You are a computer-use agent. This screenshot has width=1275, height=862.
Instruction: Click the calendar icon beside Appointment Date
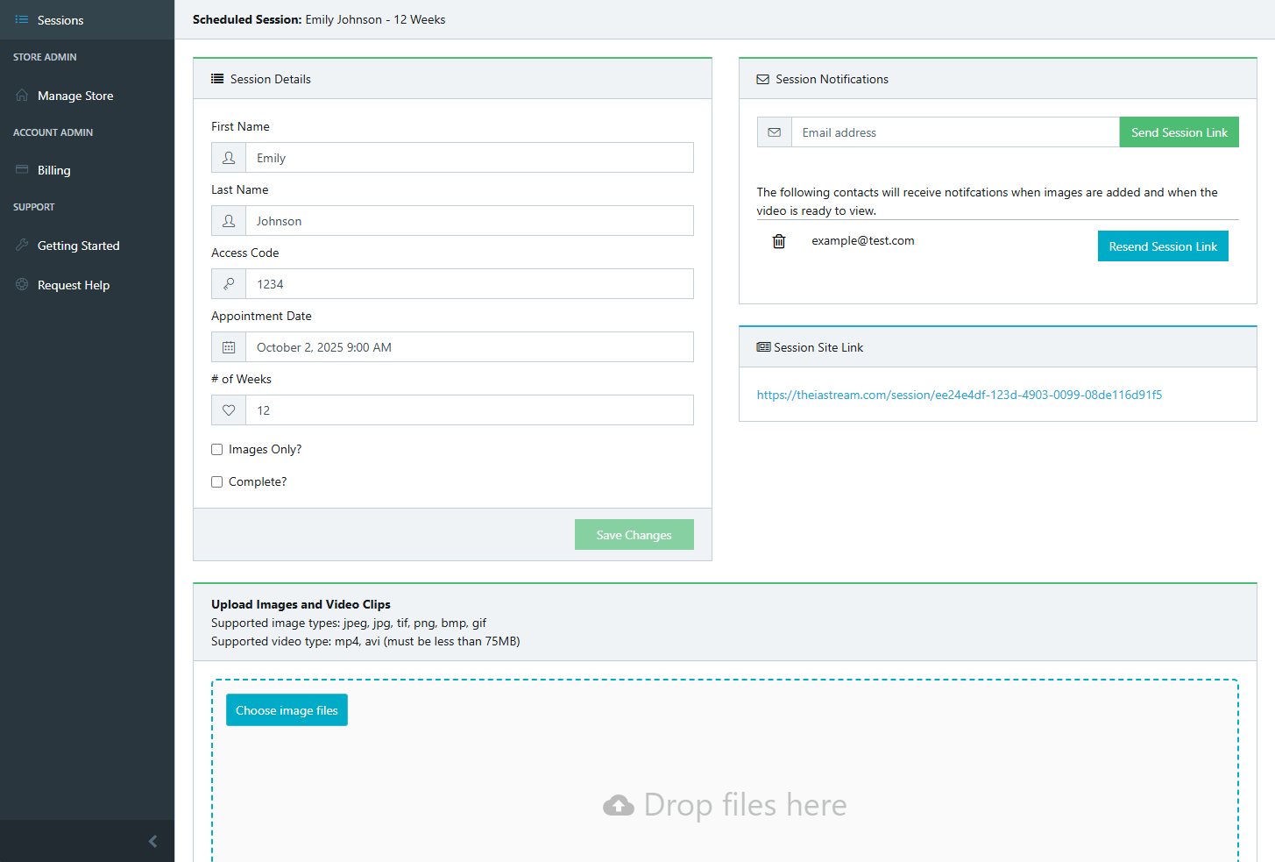tap(228, 346)
